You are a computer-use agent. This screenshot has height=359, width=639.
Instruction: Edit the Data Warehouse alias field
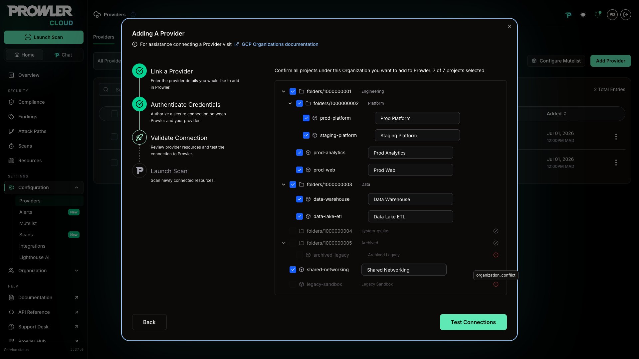tap(410, 199)
